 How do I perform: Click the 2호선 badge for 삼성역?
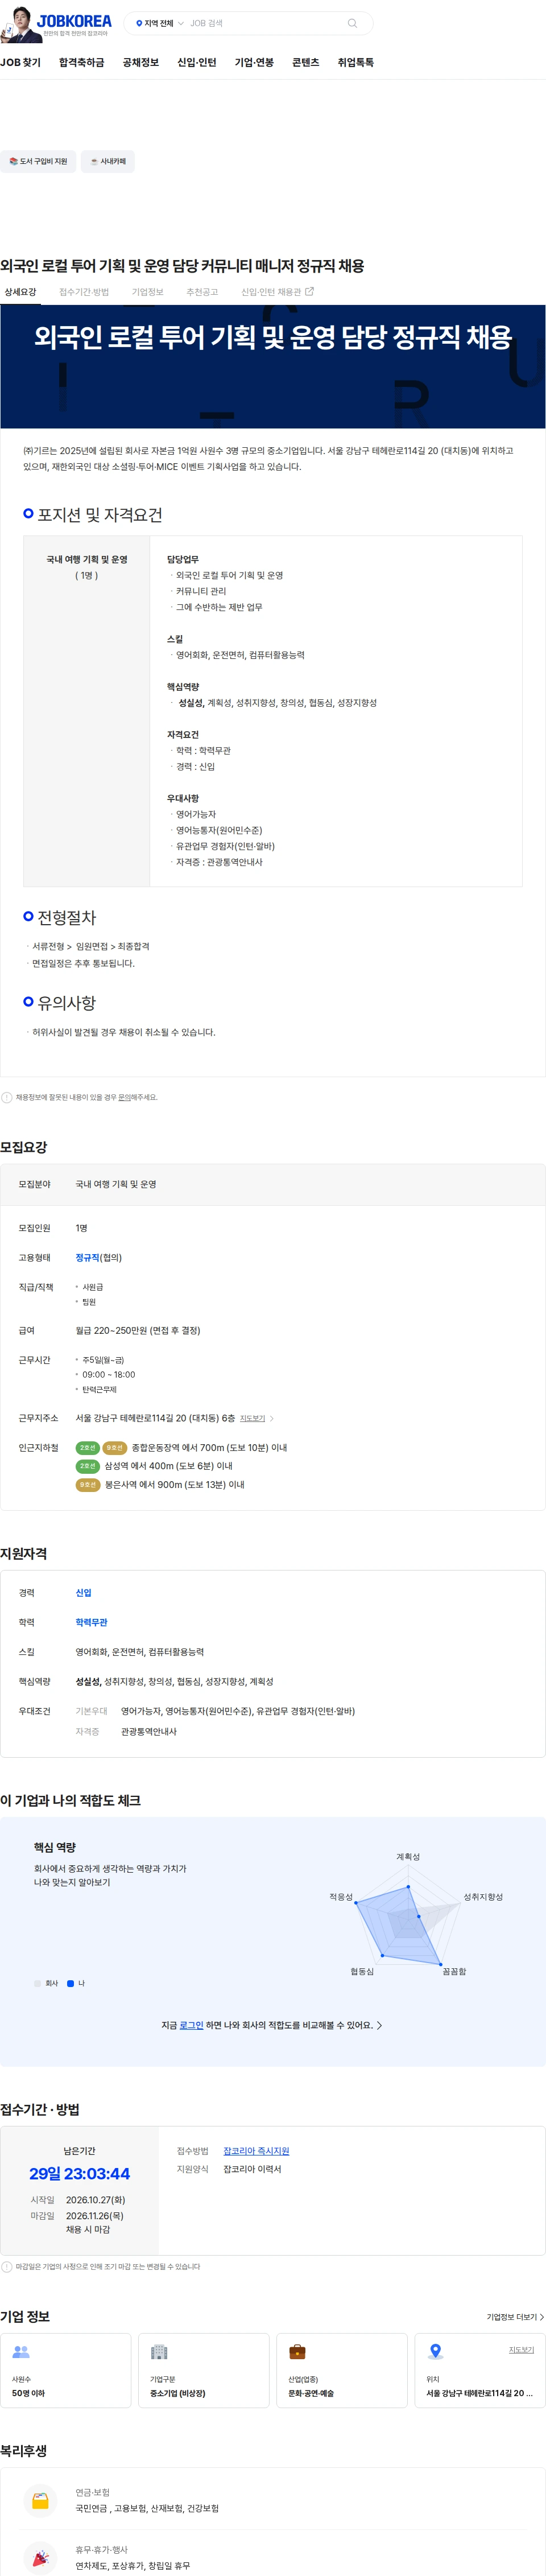coord(87,1466)
